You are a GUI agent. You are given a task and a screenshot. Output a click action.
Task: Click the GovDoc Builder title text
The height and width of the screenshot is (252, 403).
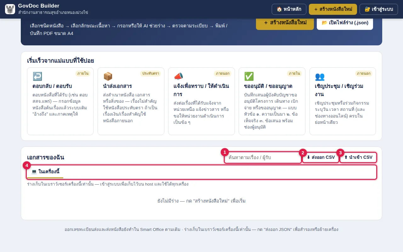pos(39,6)
